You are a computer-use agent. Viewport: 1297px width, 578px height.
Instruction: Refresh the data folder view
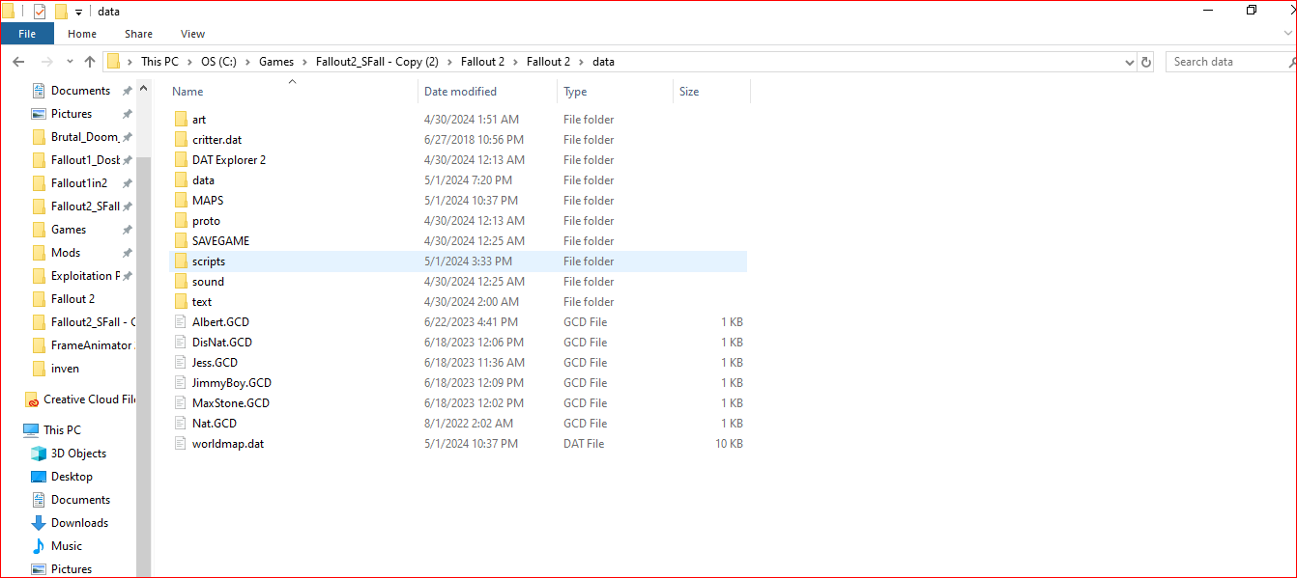1146,62
